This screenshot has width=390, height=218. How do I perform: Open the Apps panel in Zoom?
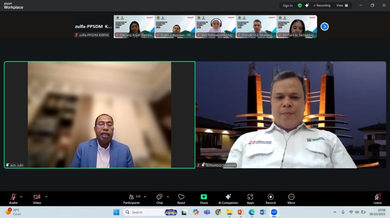(250, 199)
